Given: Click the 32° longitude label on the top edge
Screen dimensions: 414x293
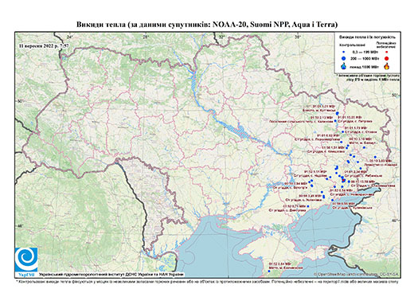Looking at the screenshot, I should pos(222,37).
